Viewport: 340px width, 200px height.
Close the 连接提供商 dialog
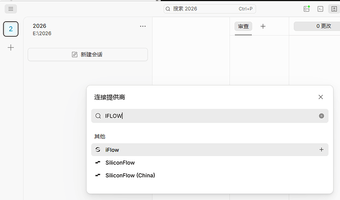click(321, 97)
